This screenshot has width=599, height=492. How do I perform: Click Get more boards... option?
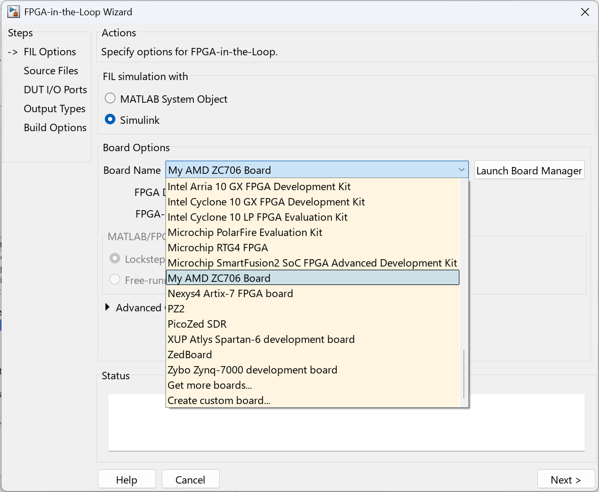[210, 385]
